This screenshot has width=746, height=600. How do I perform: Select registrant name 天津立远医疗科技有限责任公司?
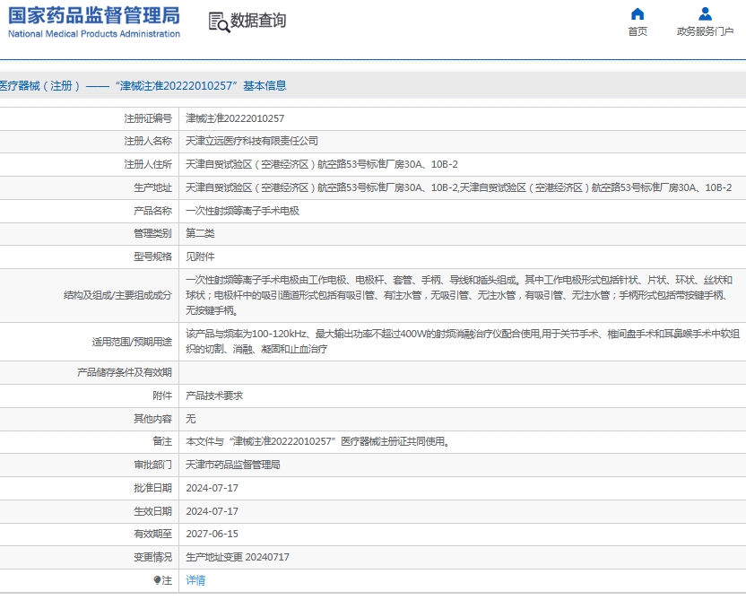252,141
